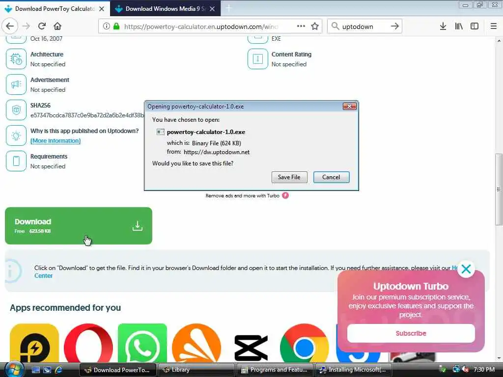The image size is (503, 377).
Task: Click the Content Rating icon
Action: 257,59
